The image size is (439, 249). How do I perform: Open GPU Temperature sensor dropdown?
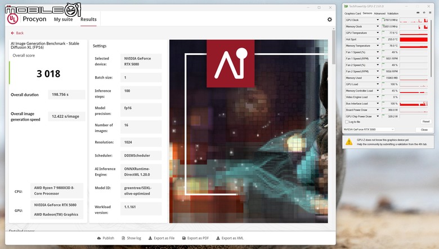click(378, 33)
